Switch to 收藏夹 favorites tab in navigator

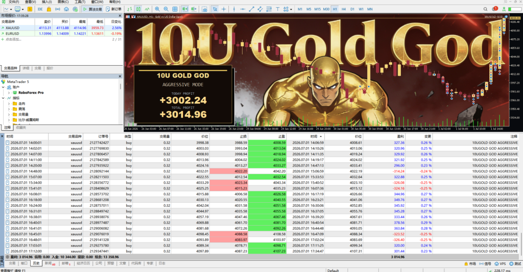20,128
